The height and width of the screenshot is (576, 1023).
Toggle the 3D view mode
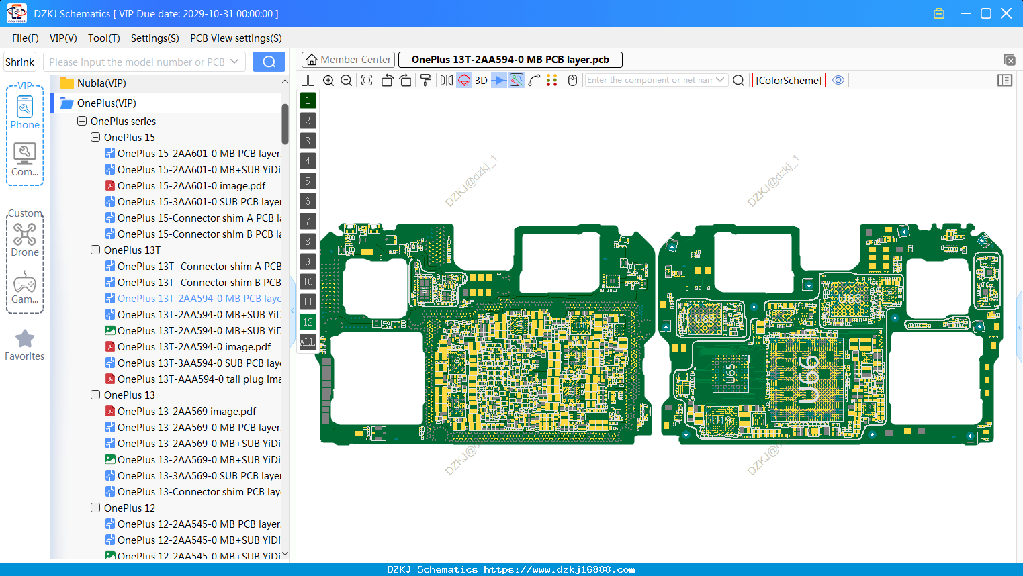481,81
